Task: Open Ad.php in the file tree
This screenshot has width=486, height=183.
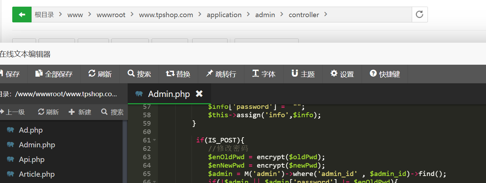Action: point(31,130)
